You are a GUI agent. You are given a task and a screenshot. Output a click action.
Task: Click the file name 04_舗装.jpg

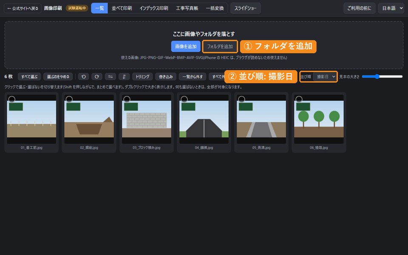[204, 147]
